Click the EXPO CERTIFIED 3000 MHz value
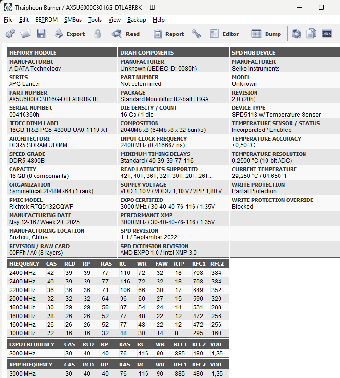Viewport: 340px width, 378px height. pyautogui.click(x=168, y=207)
